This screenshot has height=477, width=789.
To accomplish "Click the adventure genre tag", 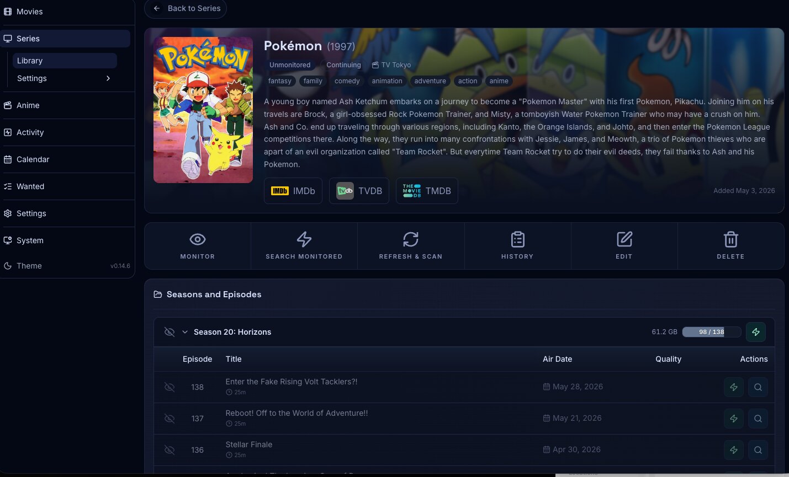I will pos(430,81).
